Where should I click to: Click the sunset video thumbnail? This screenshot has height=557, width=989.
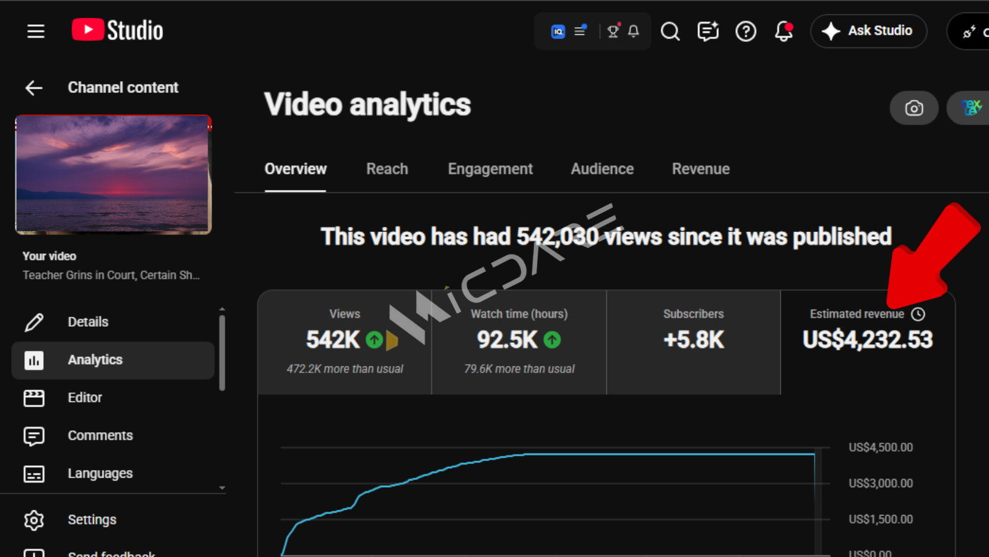click(114, 175)
